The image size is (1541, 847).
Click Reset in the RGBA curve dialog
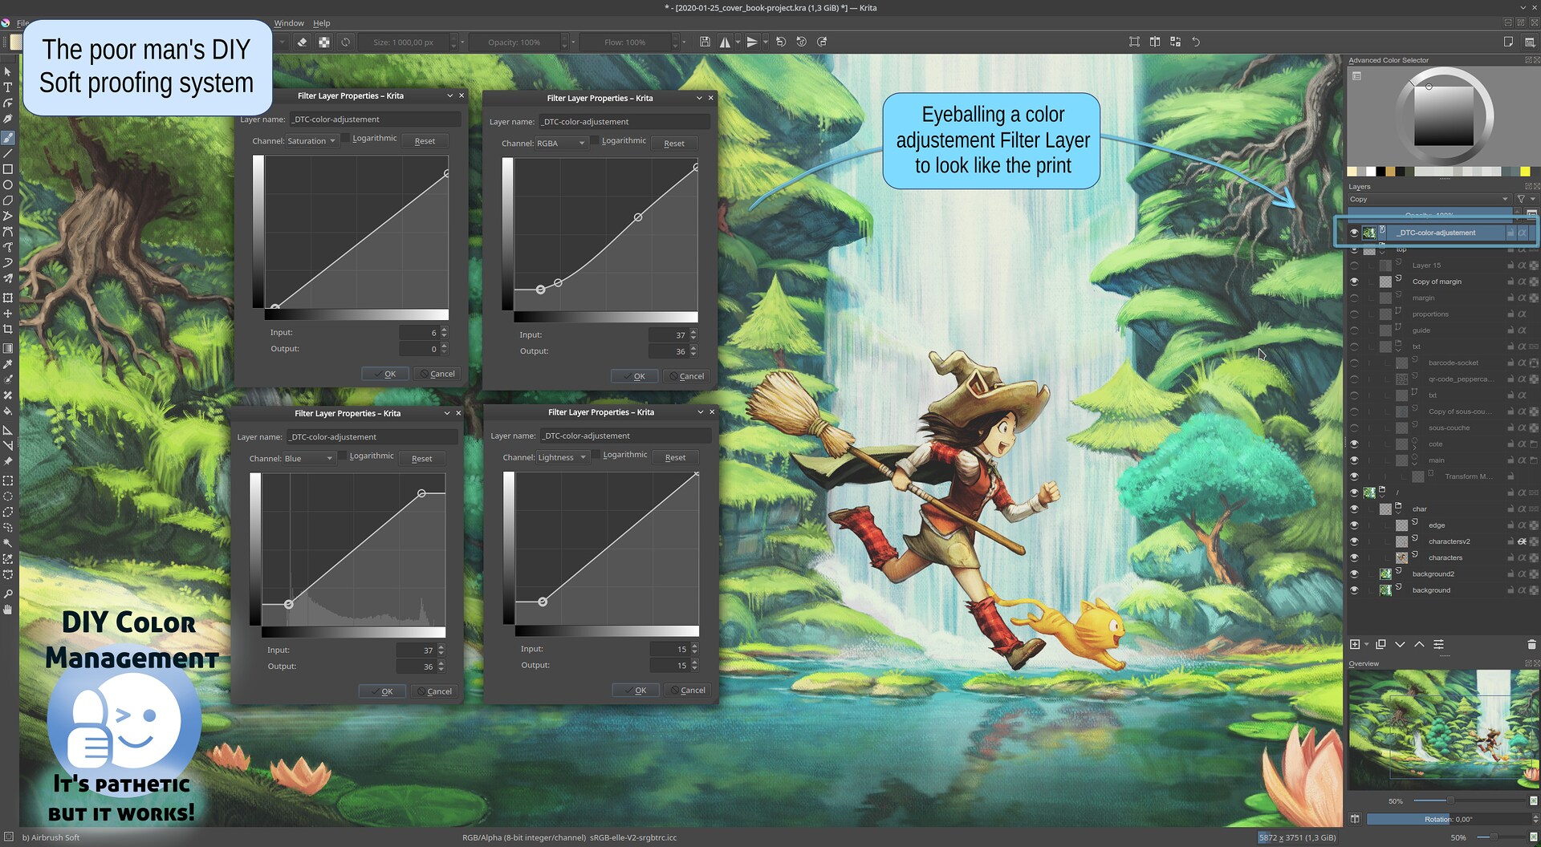[x=673, y=144]
